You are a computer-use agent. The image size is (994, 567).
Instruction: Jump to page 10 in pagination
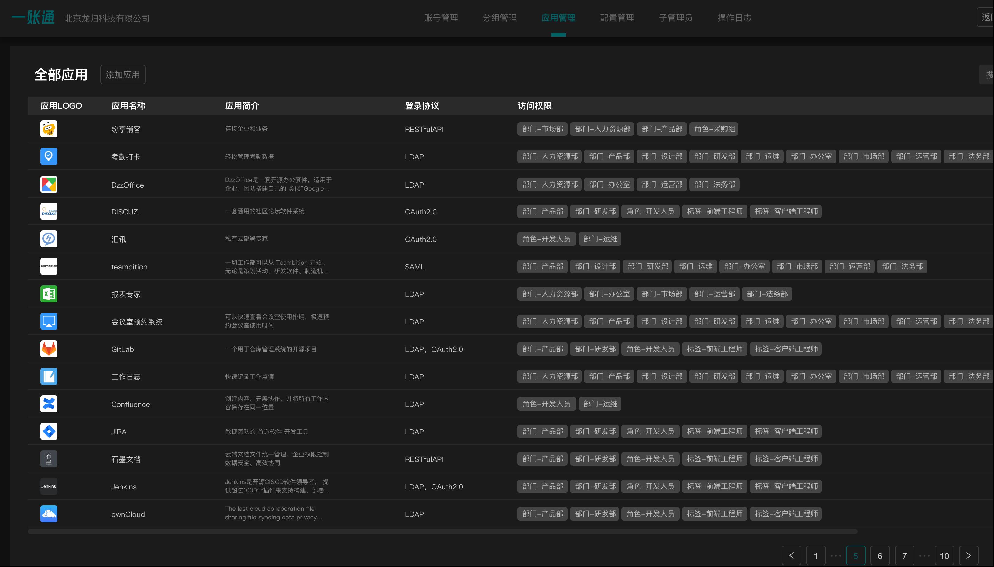[x=944, y=556]
